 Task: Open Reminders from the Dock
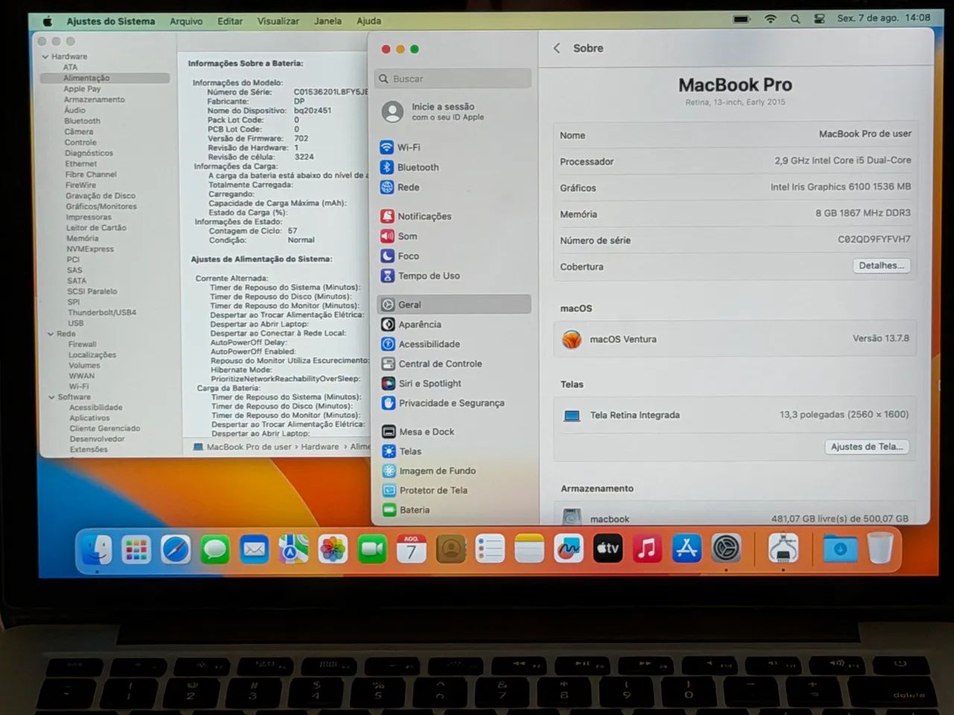coord(490,550)
